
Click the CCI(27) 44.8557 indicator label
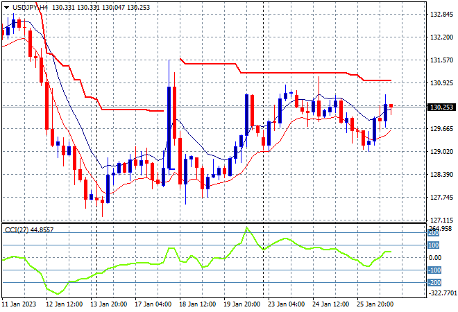pos(29,230)
